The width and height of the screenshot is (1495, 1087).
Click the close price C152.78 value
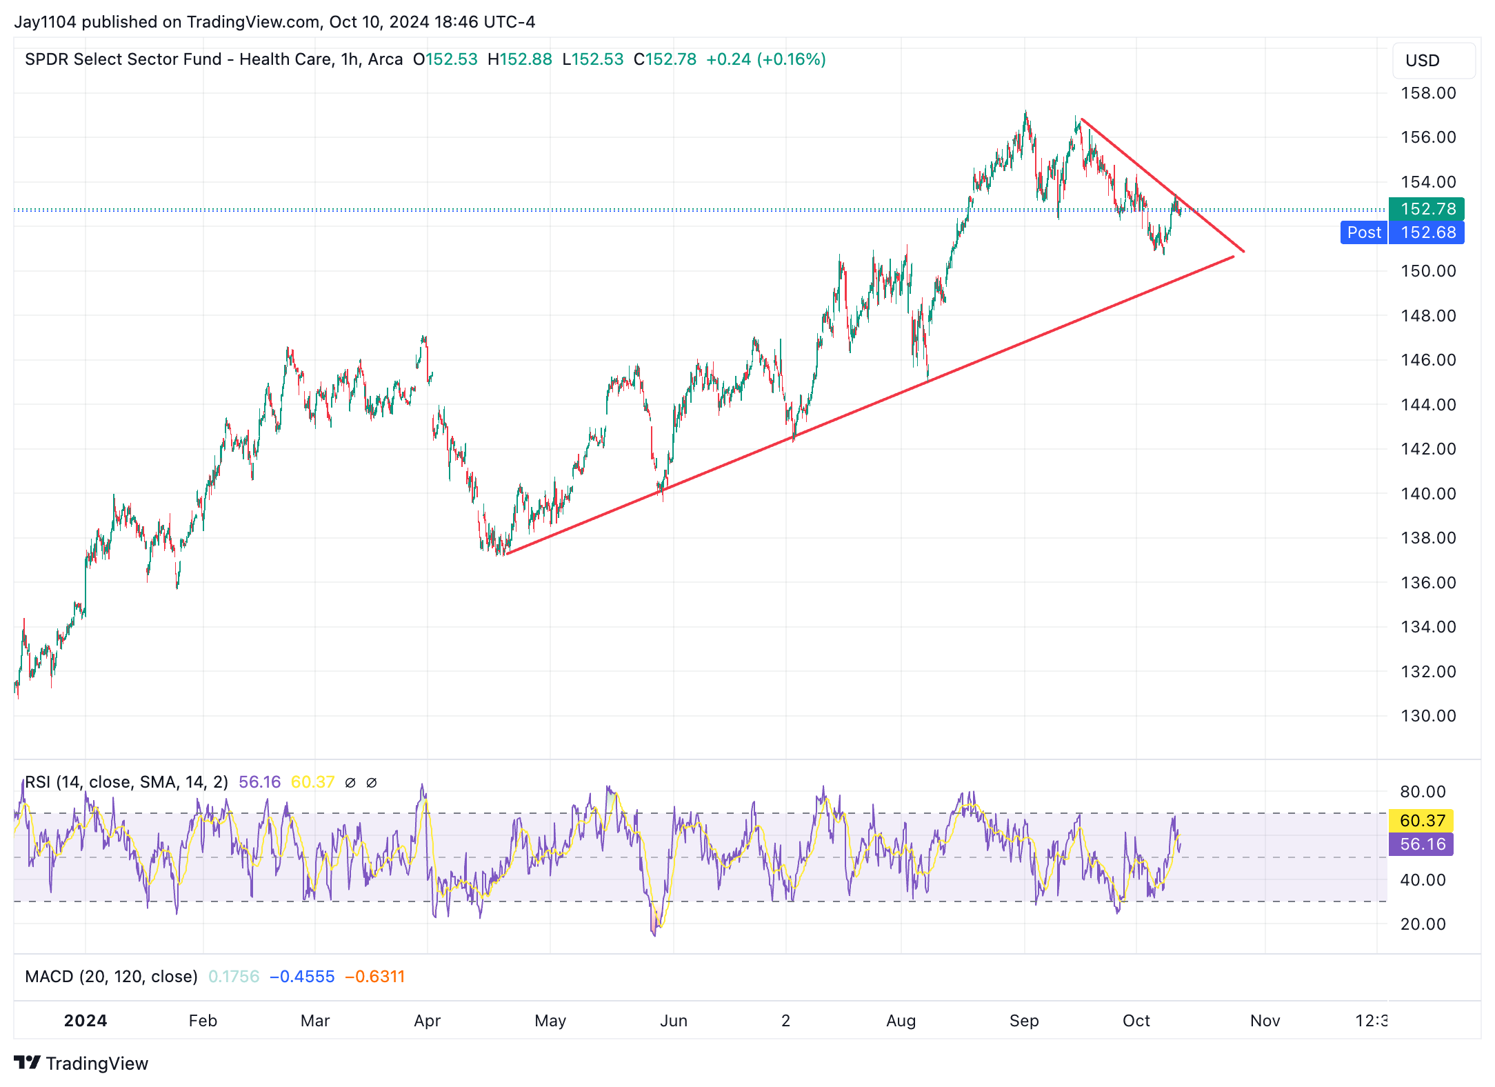click(x=665, y=59)
